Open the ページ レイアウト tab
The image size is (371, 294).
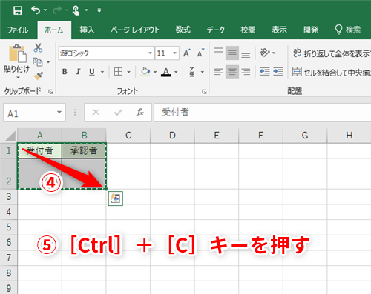pos(135,30)
